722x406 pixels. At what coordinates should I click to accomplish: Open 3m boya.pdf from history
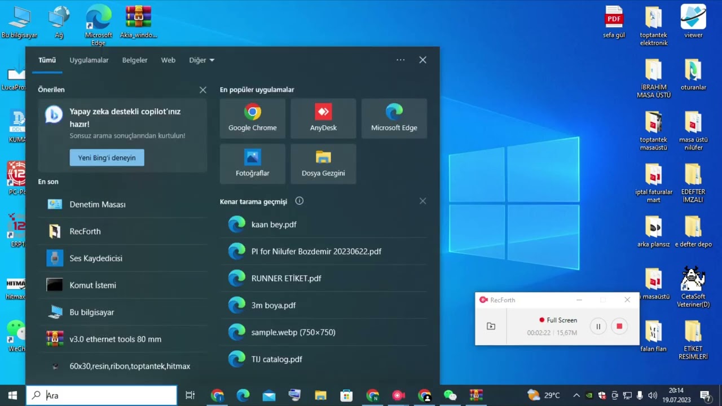[324, 305]
